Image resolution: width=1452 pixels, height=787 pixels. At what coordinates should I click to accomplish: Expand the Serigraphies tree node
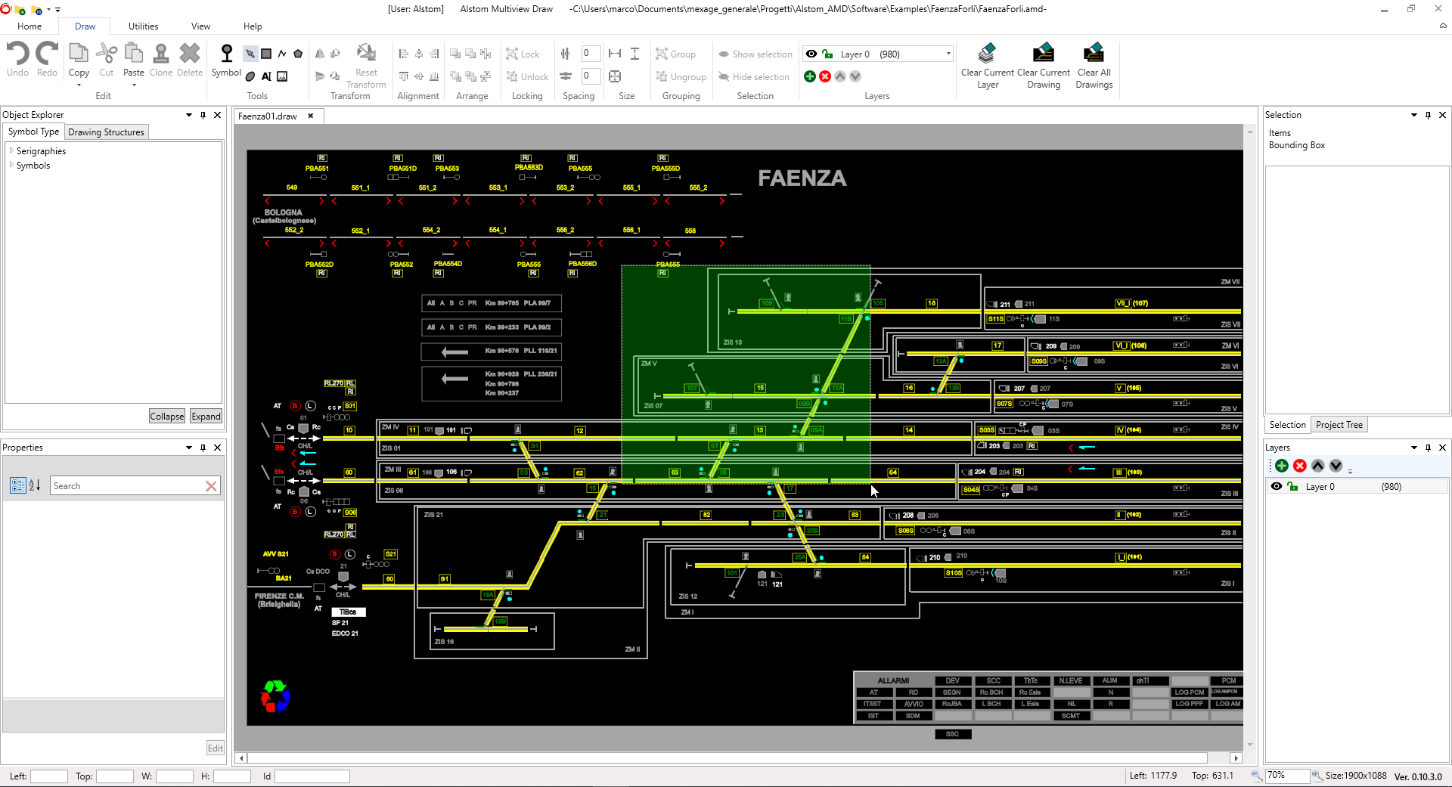tap(11, 150)
